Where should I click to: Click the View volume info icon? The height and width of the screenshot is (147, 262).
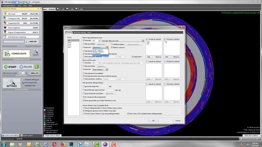point(23,82)
